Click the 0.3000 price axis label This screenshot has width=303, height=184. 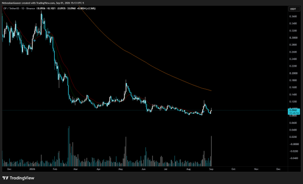(293, 38)
